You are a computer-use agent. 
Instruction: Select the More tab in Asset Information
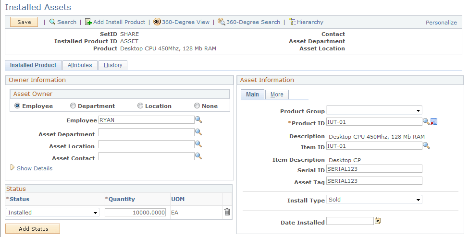click(277, 95)
